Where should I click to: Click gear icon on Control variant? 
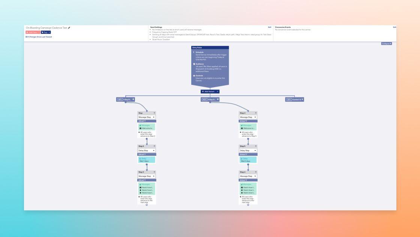[302, 100]
